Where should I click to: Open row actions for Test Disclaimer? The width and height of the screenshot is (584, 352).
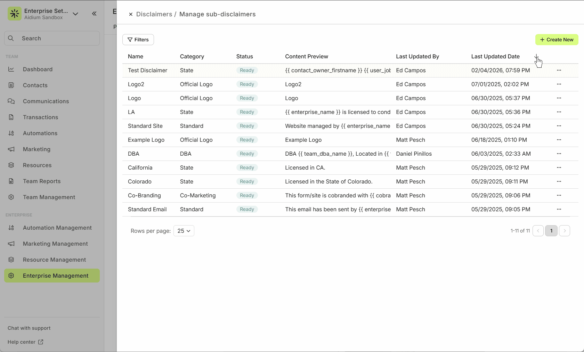[x=559, y=70]
